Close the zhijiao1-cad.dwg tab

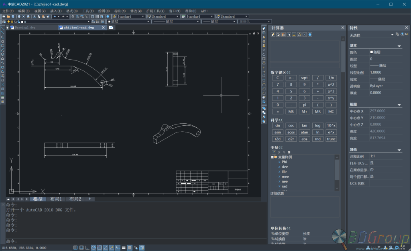[x=103, y=27]
